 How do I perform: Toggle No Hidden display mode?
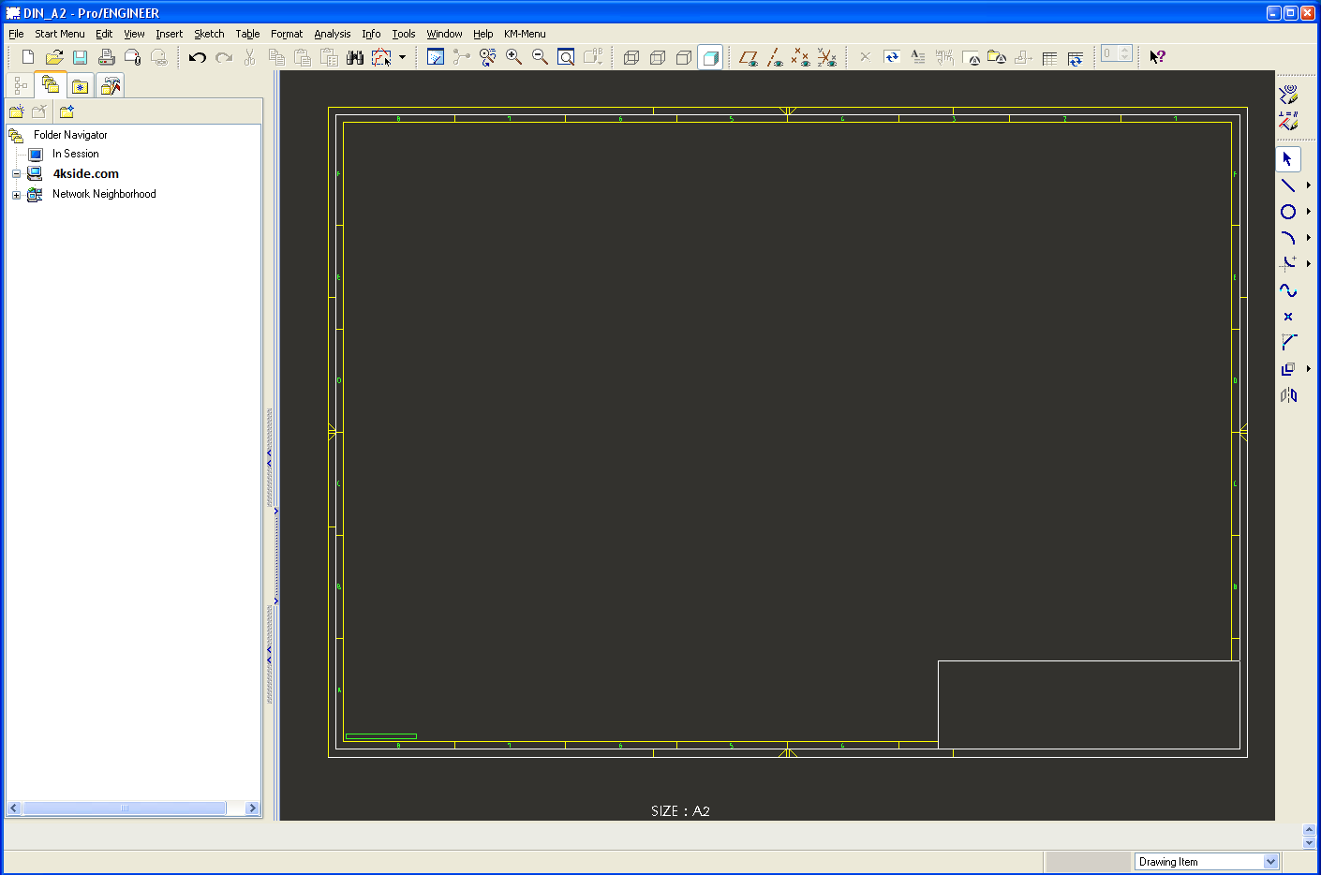[x=684, y=57]
